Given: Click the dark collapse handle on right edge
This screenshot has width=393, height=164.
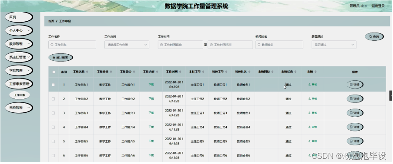Looking at the screenshot, I should pos(391,95).
